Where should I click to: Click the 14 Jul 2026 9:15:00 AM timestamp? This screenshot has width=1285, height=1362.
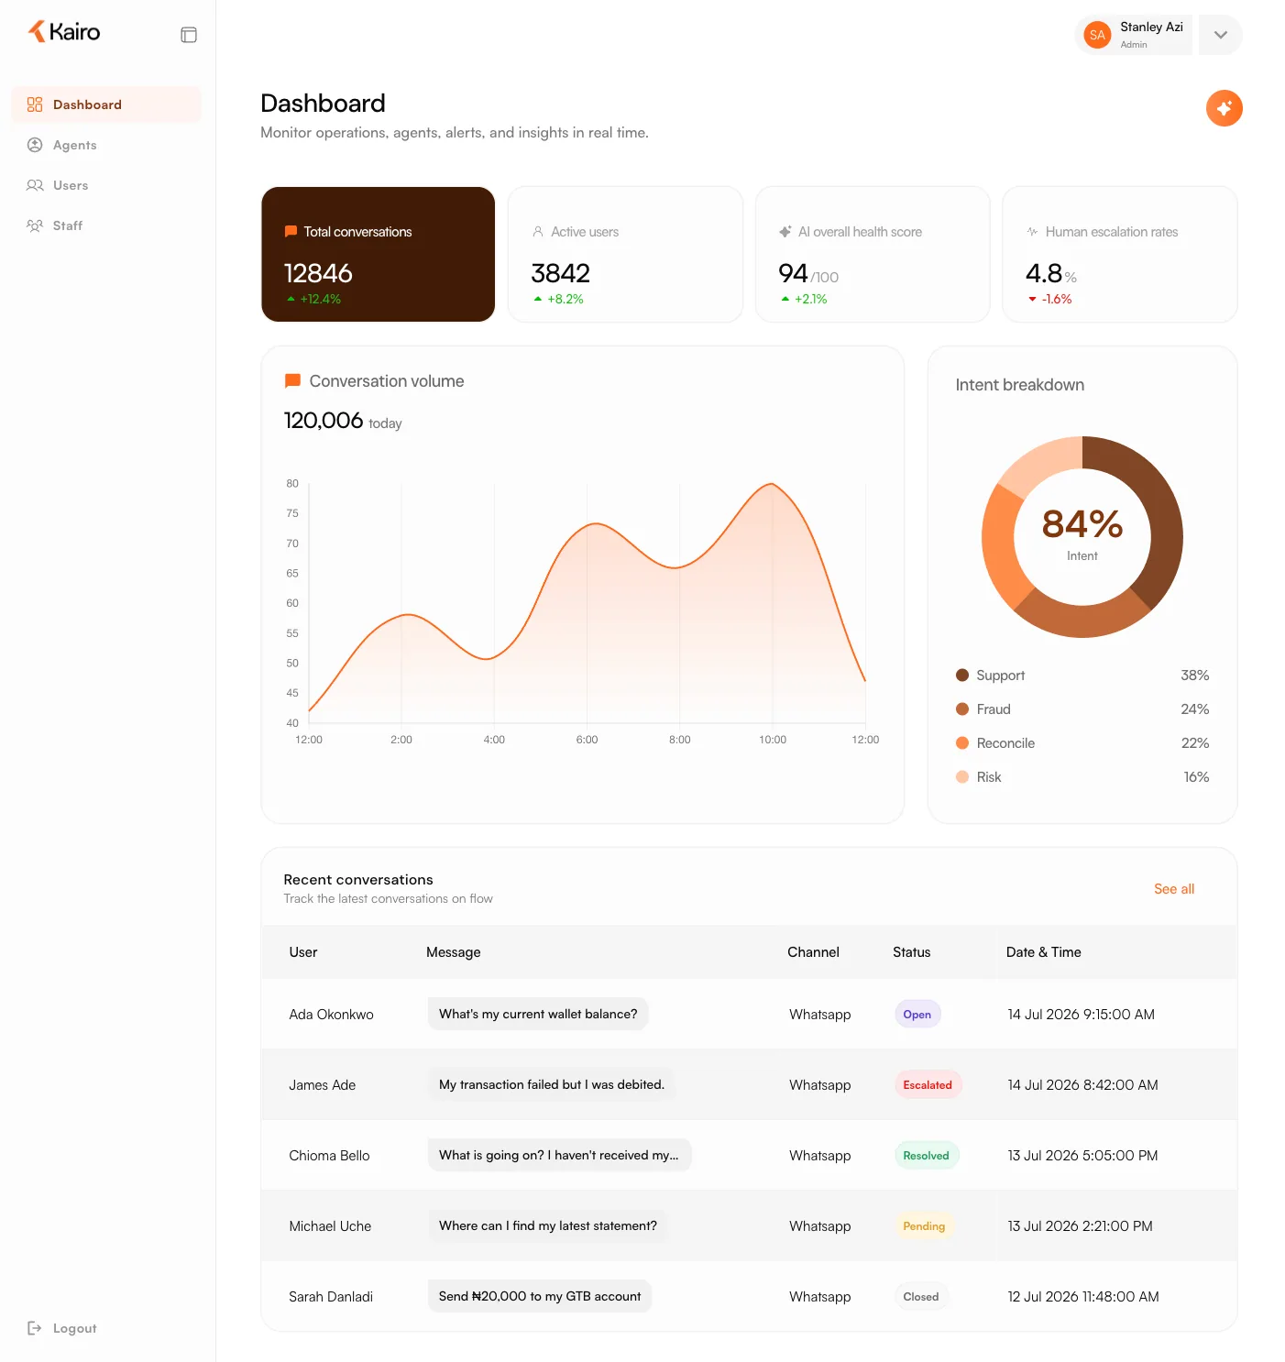[x=1081, y=1014]
